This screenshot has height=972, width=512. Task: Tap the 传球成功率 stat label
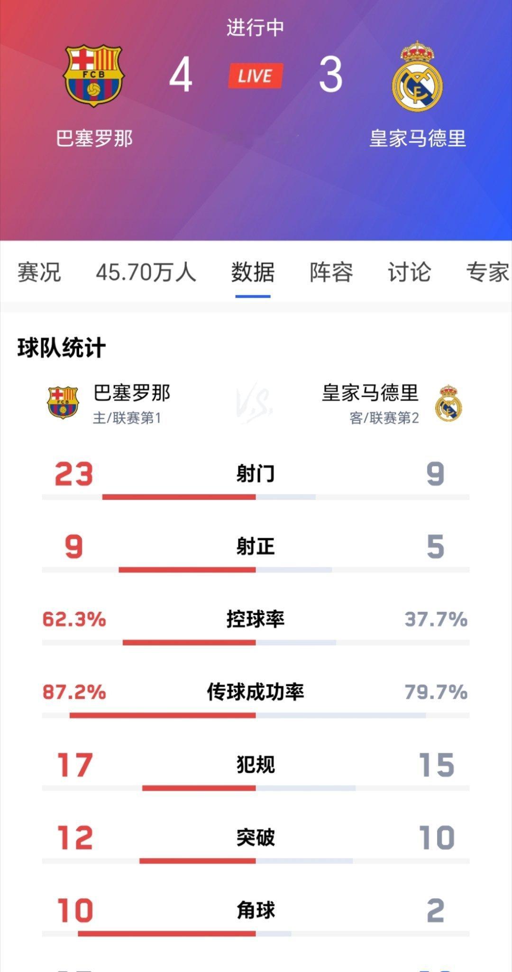coord(256,692)
